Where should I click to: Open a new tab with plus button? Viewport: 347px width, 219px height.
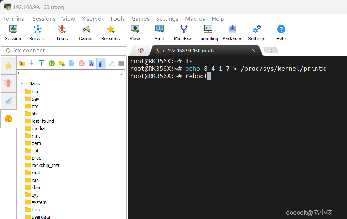tap(271, 51)
